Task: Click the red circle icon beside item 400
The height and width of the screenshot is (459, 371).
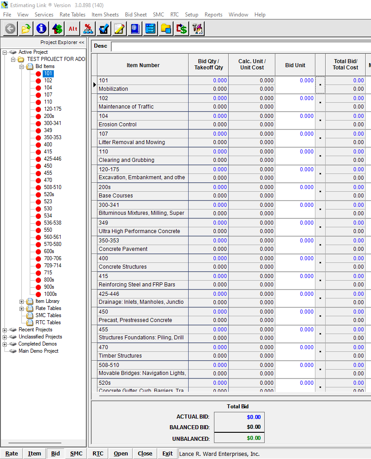Action: click(x=38, y=145)
